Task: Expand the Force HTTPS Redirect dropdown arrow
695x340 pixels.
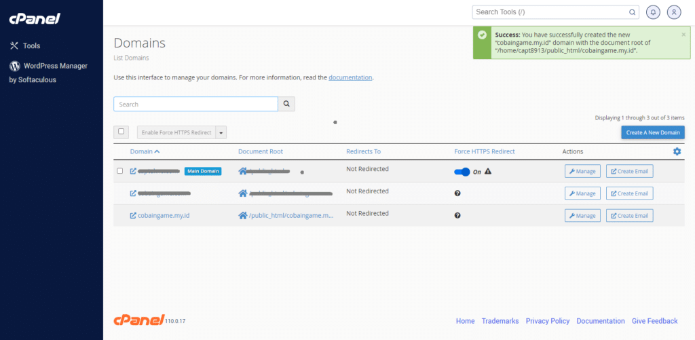Action: tap(221, 132)
